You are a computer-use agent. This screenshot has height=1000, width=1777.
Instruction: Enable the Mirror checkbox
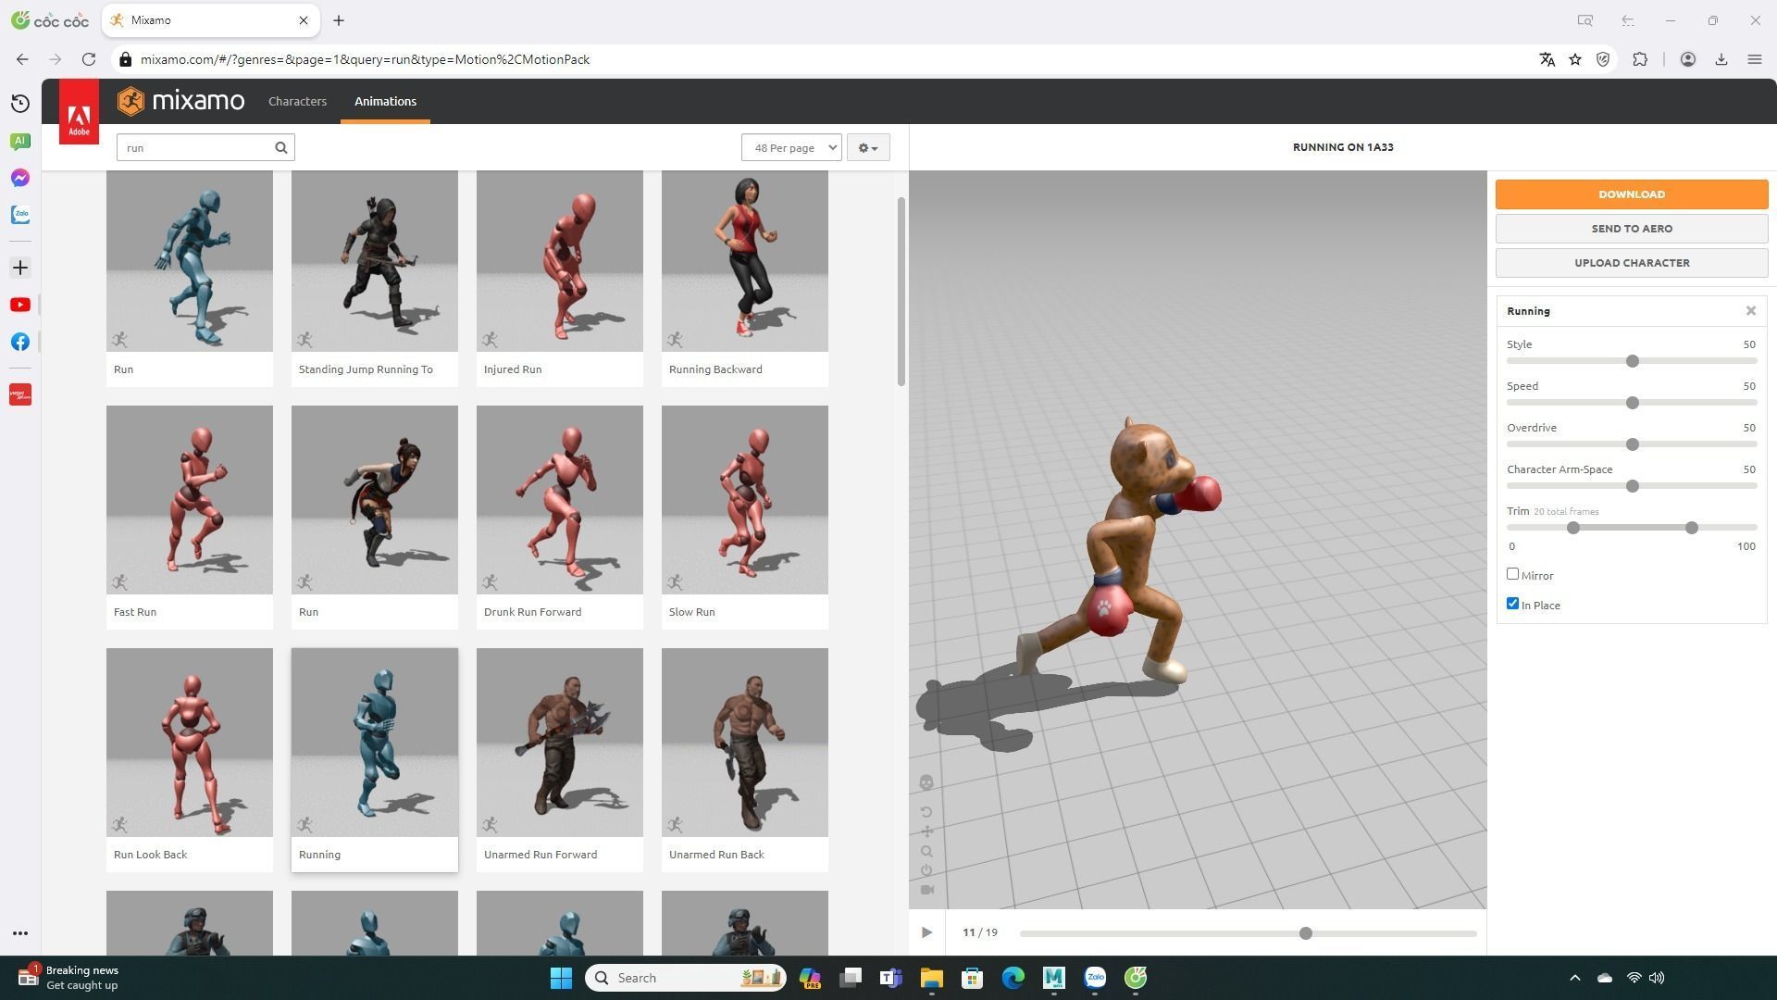1512,574
